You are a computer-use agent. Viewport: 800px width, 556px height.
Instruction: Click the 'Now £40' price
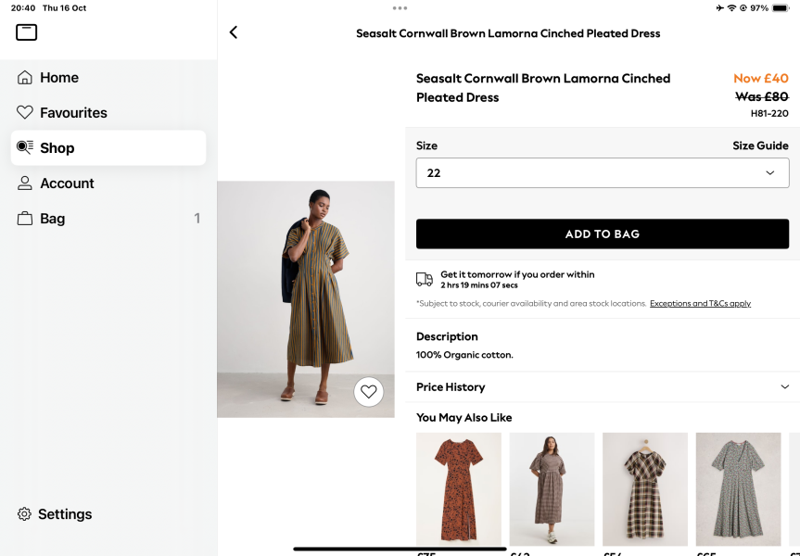click(761, 79)
